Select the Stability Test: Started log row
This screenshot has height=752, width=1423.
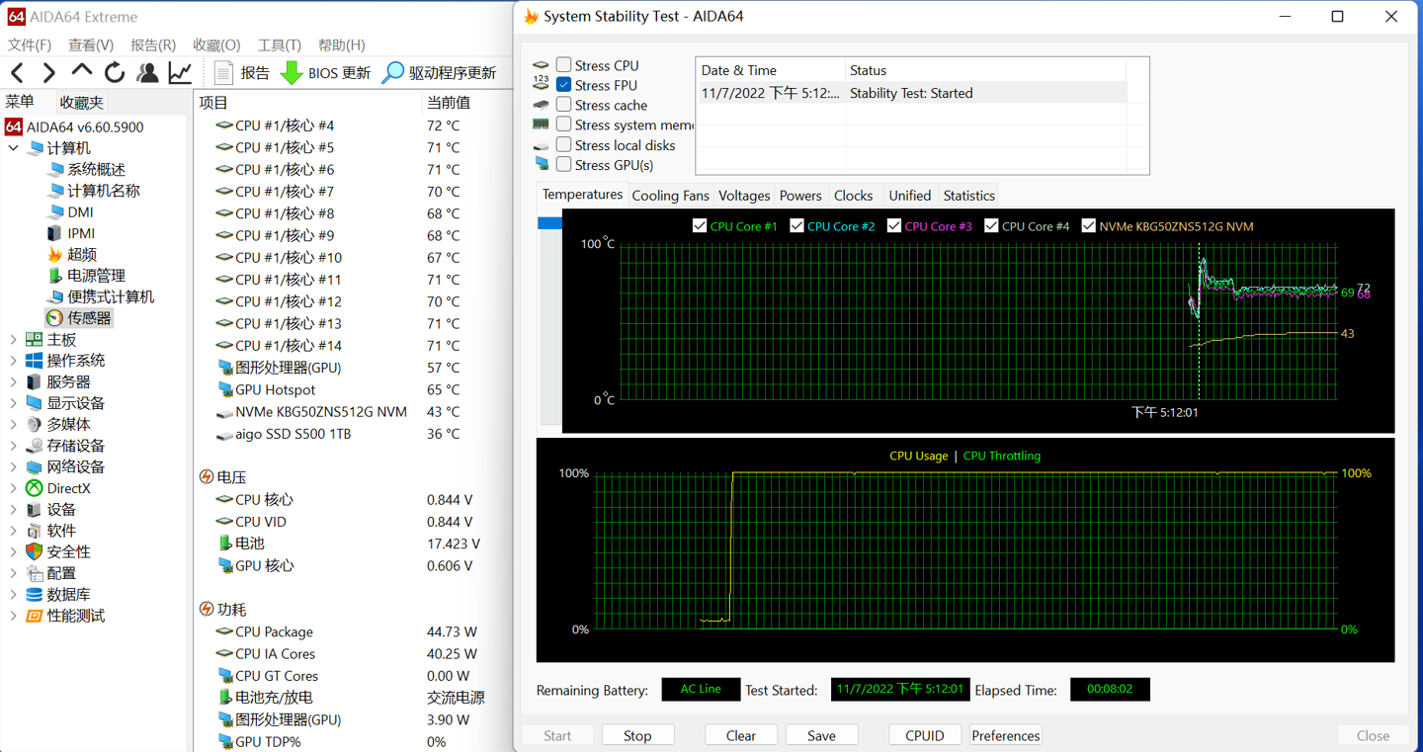point(911,93)
